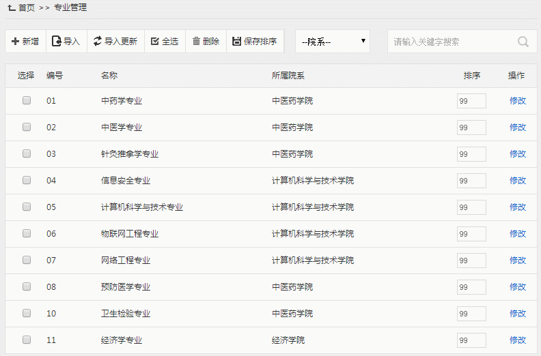Check the box for 中药学专业 row
Screen dimensions: 541x356
coord(27,100)
